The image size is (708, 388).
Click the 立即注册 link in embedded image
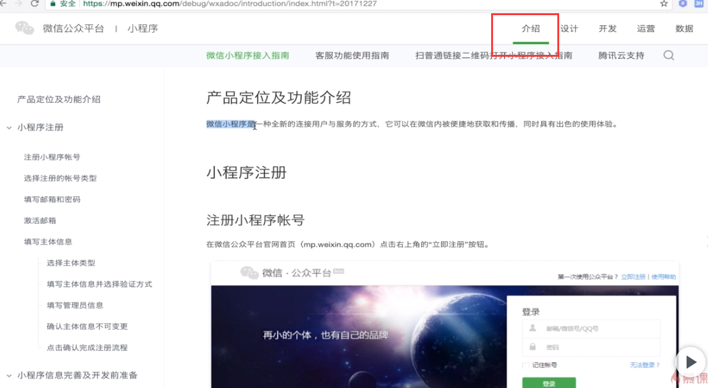(633, 277)
